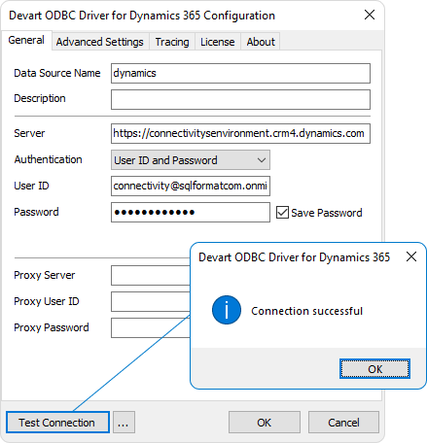The width and height of the screenshot is (427, 443).
Task: Click the User ID field
Action: pyautogui.click(x=191, y=186)
